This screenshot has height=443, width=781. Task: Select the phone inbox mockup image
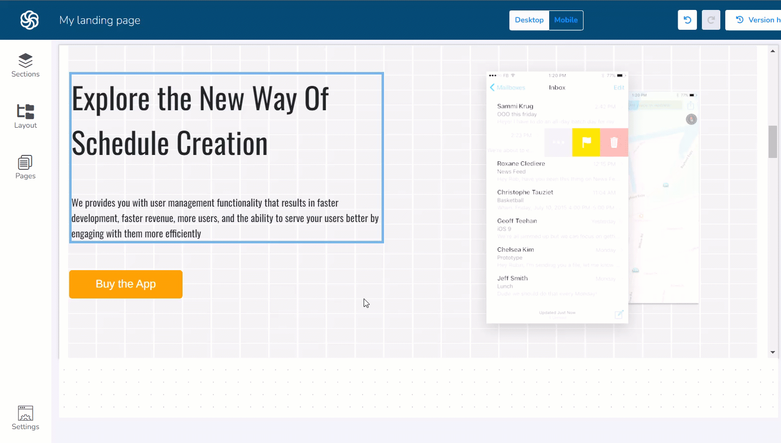557,198
